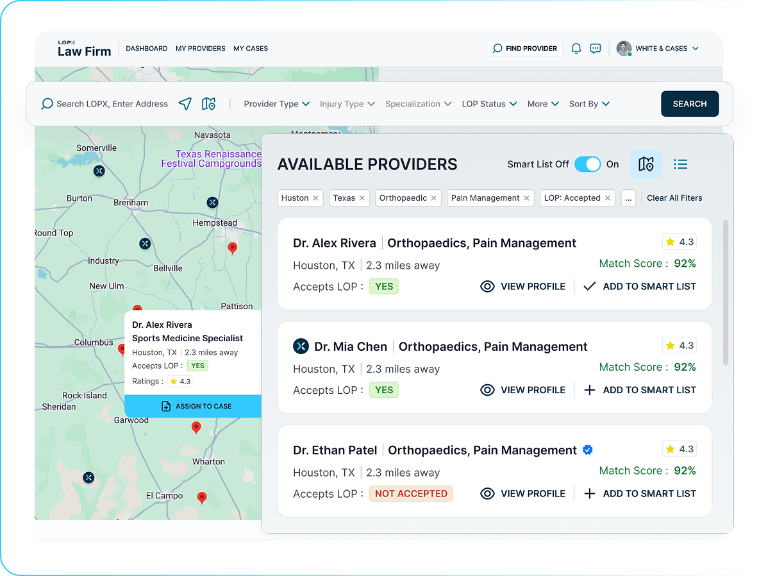Click 4.3 rating on Dr. Mia Chen card
The image size is (759, 576).
(680, 345)
